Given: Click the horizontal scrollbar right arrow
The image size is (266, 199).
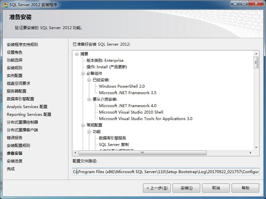Looking at the screenshot, I should click(x=250, y=153).
